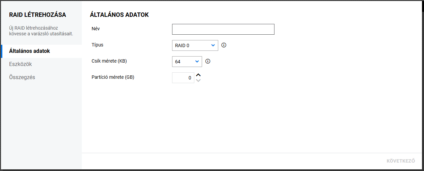
Task: Click the ÁLTALÁNOS ADATOK section heading
Action: (x=119, y=15)
